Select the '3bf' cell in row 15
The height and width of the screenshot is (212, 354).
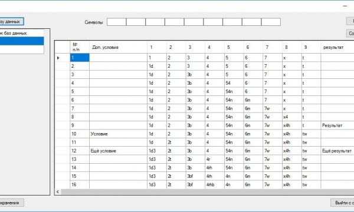(195, 176)
